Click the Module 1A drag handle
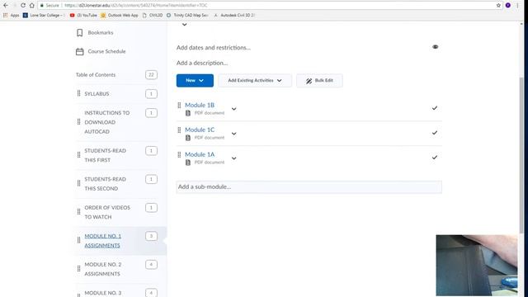The height and width of the screenshot is (297, 528). pyautogui.click(x=179, y=154)
